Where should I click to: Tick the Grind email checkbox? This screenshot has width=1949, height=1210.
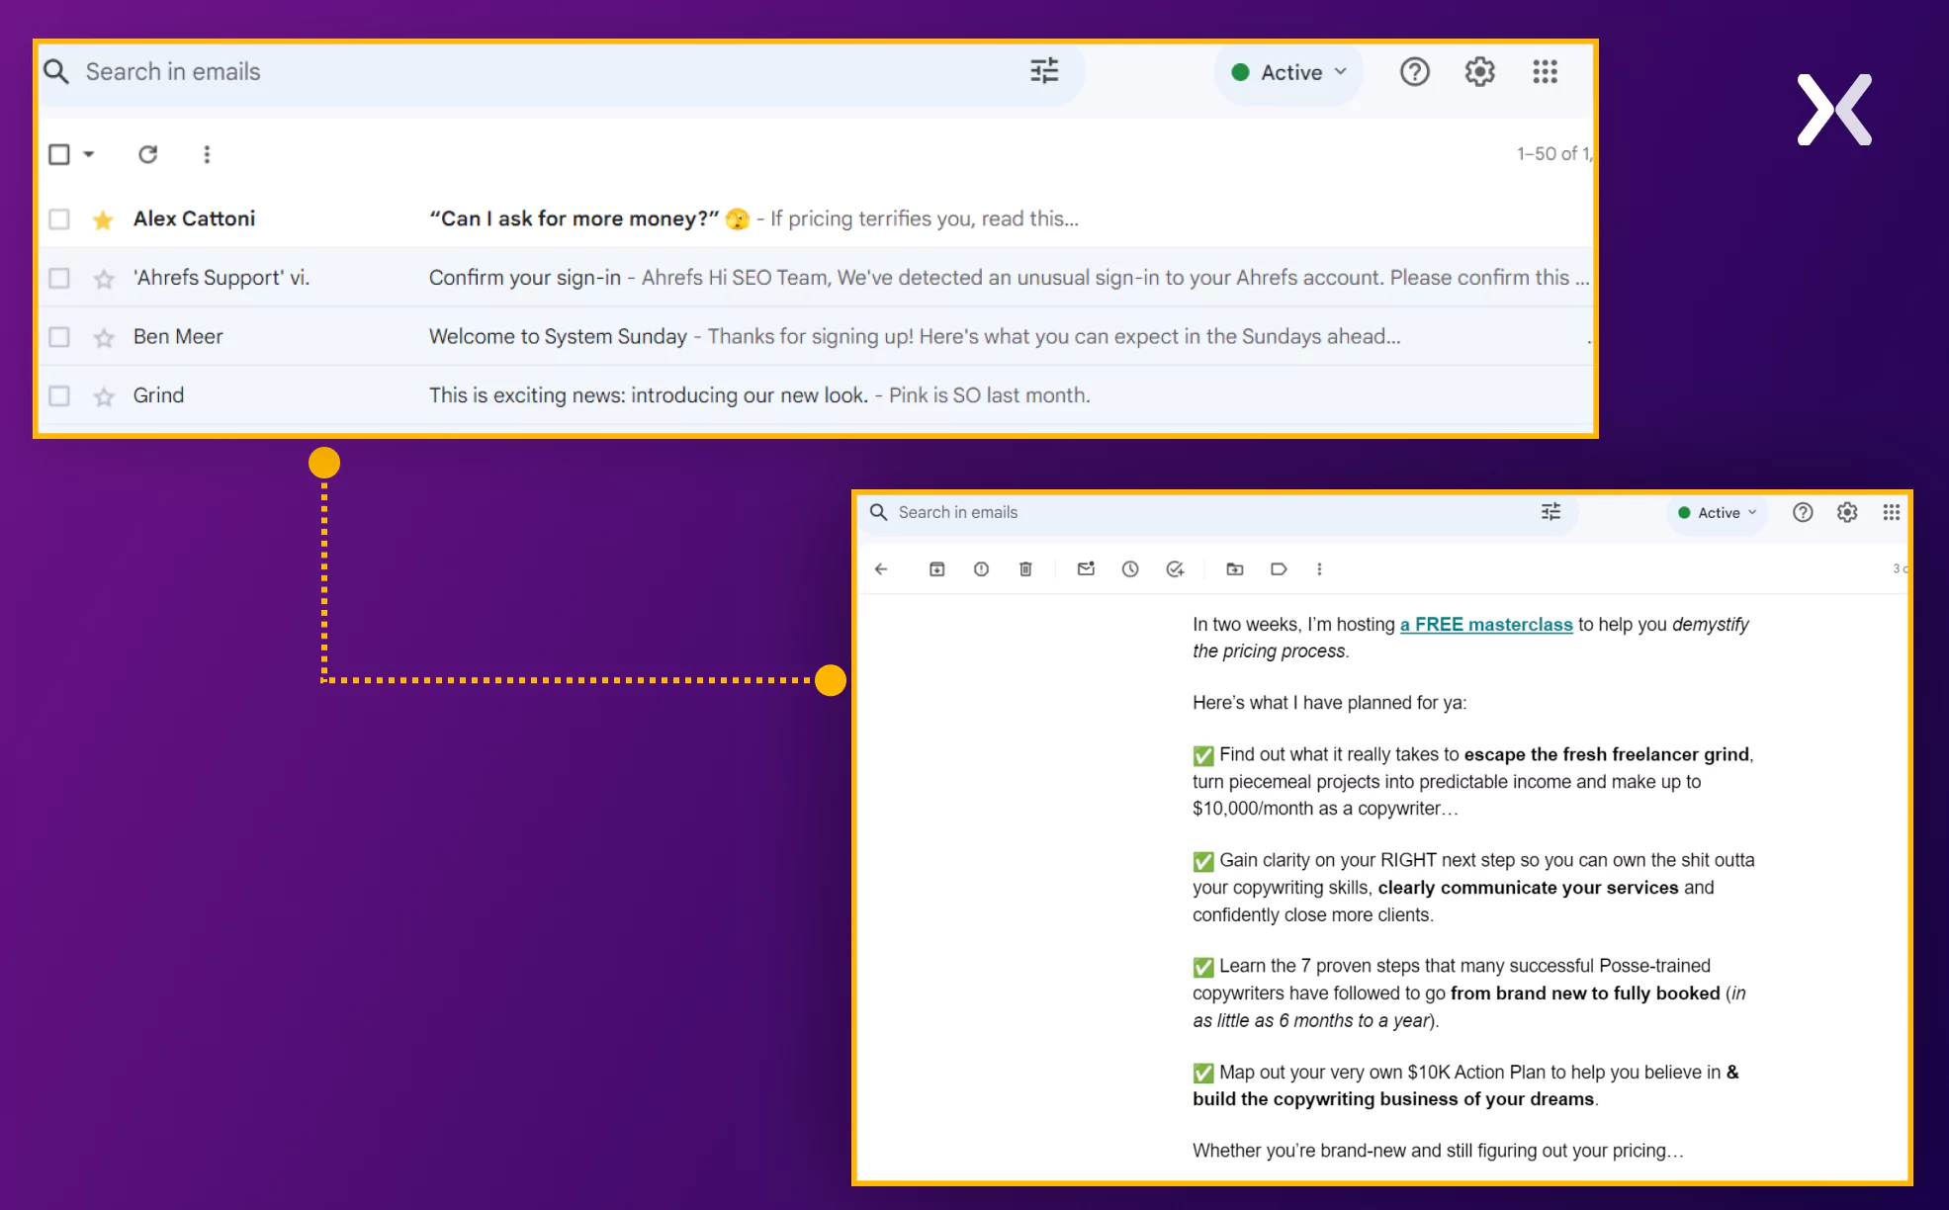point(59,395)
